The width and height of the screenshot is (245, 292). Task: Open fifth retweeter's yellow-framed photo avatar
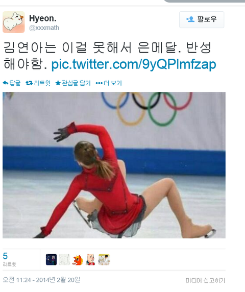[104, 259]
